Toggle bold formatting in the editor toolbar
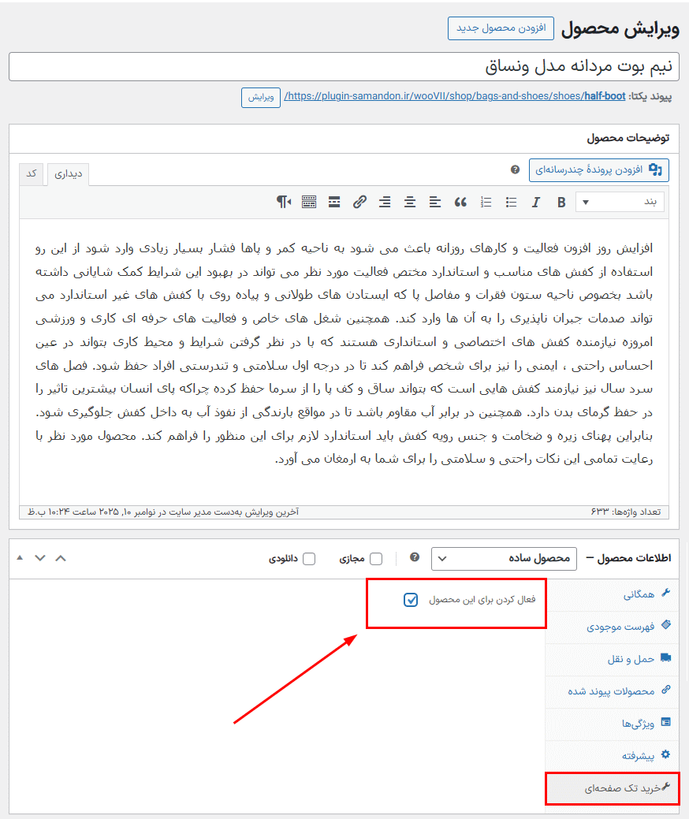 (x=561, y=203)
